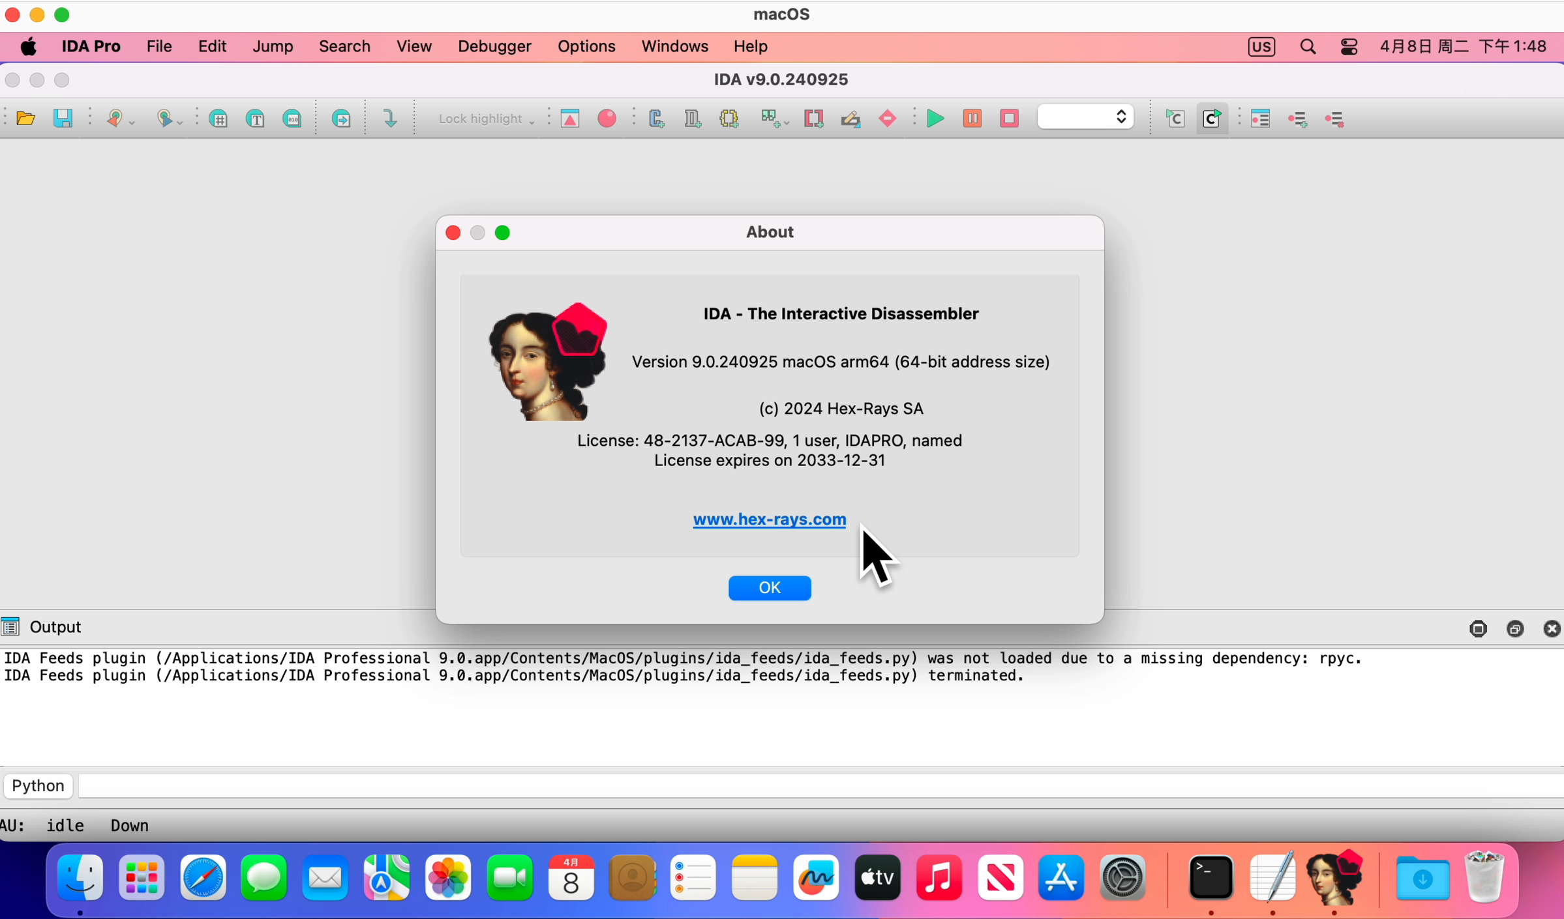Click the Python command input field
Screen dimensions: 1564x919
coord(820,786)
